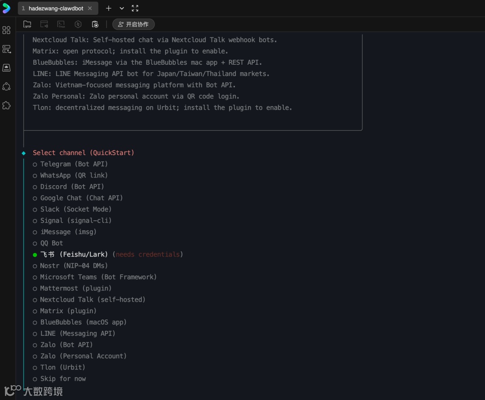
Task: Click the command editor window icon in toolbar
Action: [44, 24]
